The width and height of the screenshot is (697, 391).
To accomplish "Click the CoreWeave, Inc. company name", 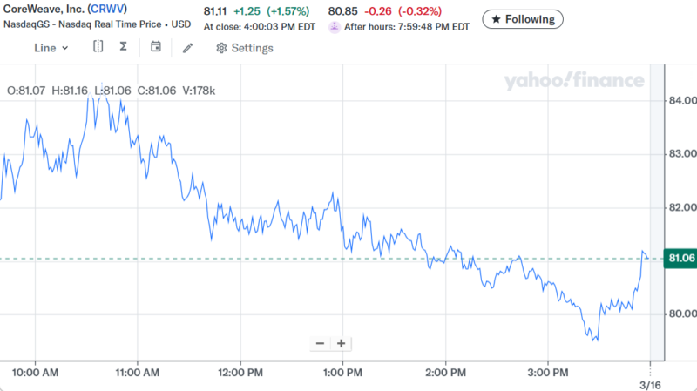I will click(41, 10).
